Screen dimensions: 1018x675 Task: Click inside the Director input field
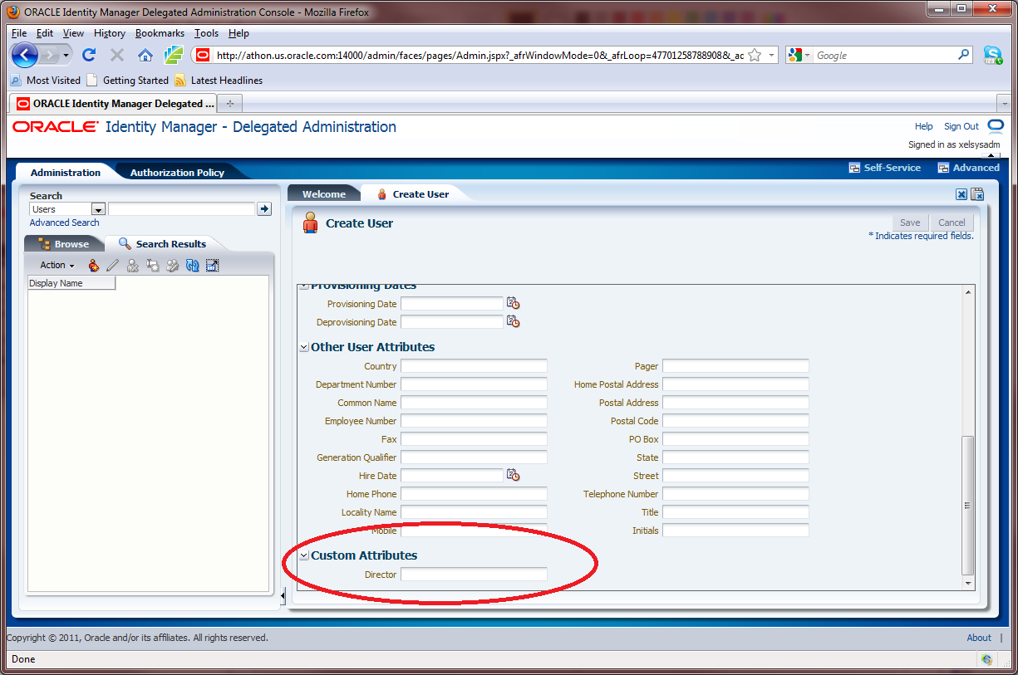pyautogui.click(x=474, y=574)
